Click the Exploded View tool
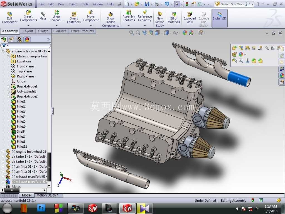285x214 pixels. 190,18
